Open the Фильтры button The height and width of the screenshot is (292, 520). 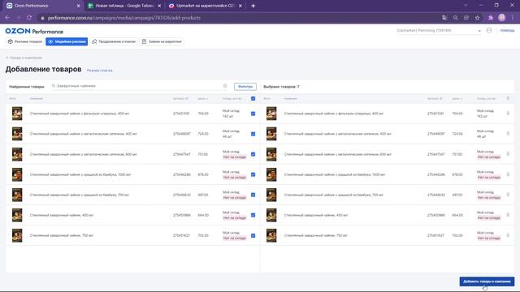245,87
